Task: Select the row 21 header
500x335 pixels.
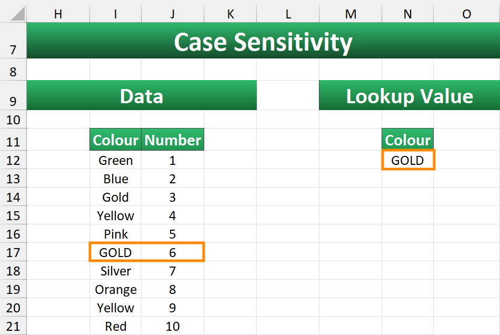Action: (13, 327)
